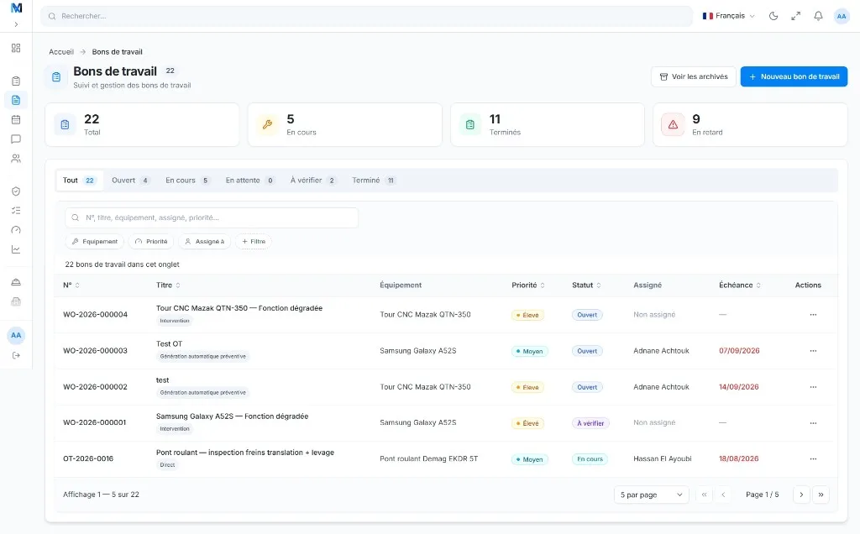This screenshot has width=860, height=534.
Task: Switch to the Ouvert tab
Action: (130, 181)
